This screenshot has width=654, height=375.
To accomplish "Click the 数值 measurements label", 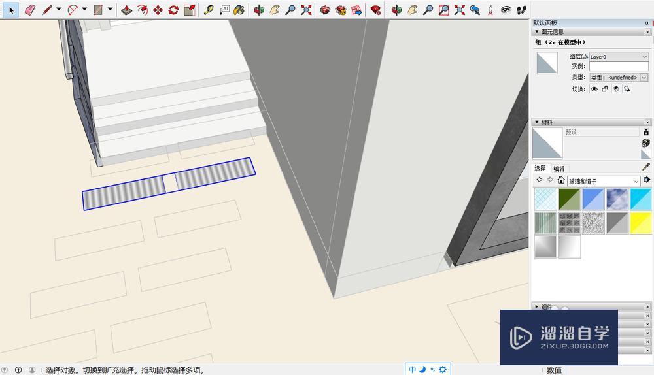I will pos(555,370).
